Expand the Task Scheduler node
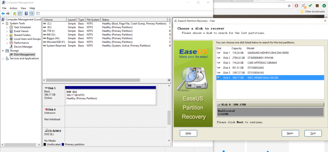This screenshot has width=328, height=152. [7, 27]
